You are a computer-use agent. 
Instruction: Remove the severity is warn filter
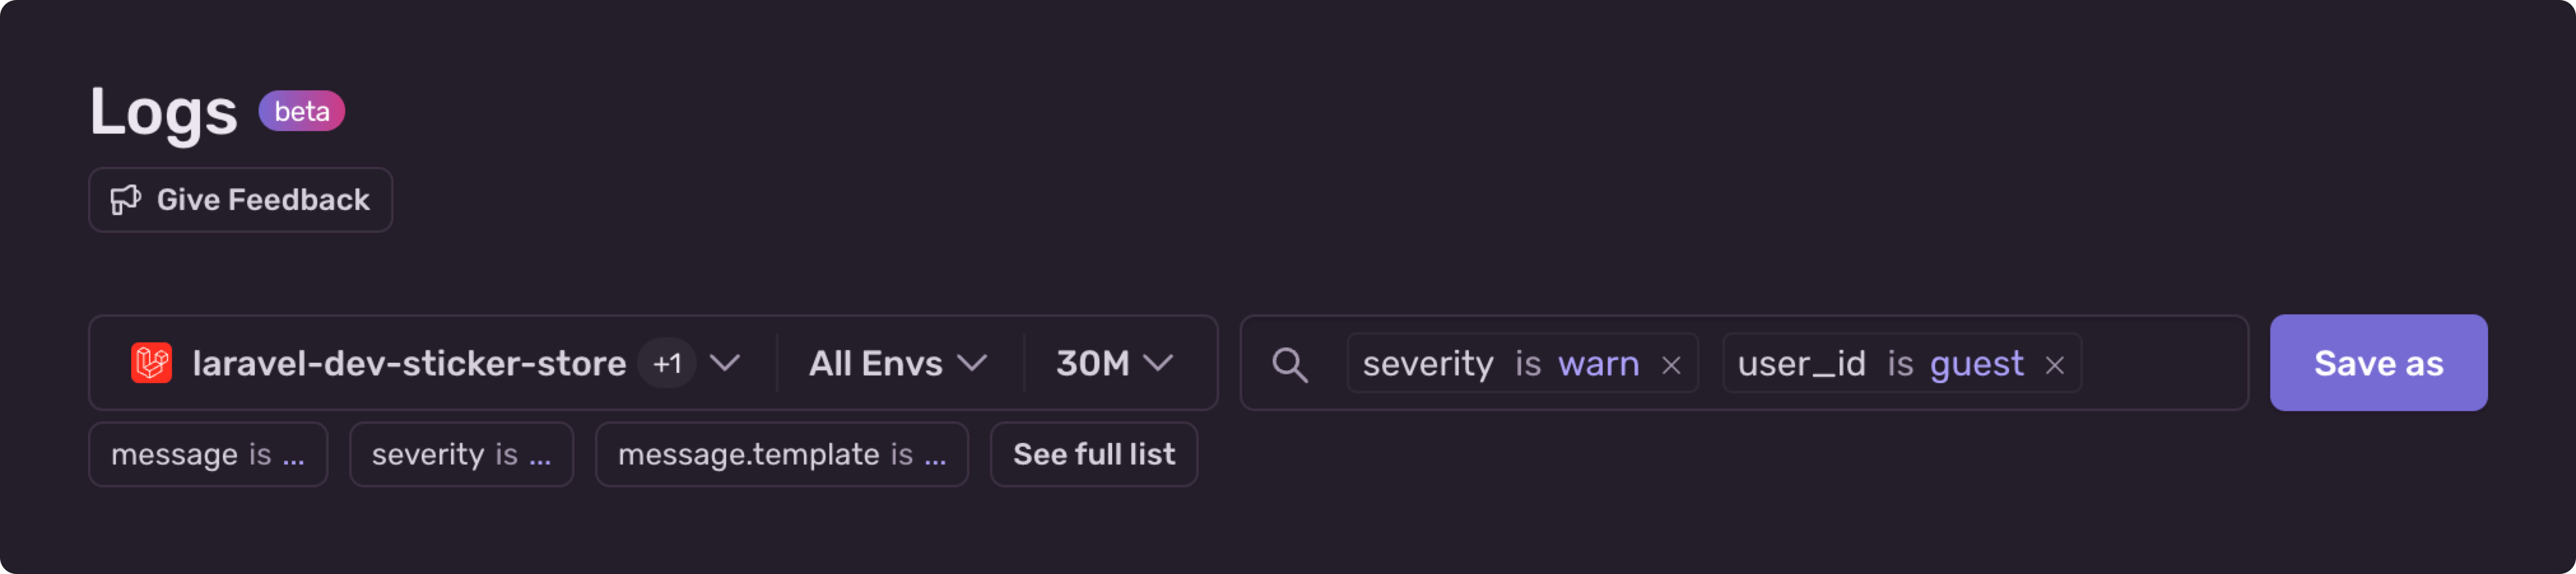tap(1671, 365)
